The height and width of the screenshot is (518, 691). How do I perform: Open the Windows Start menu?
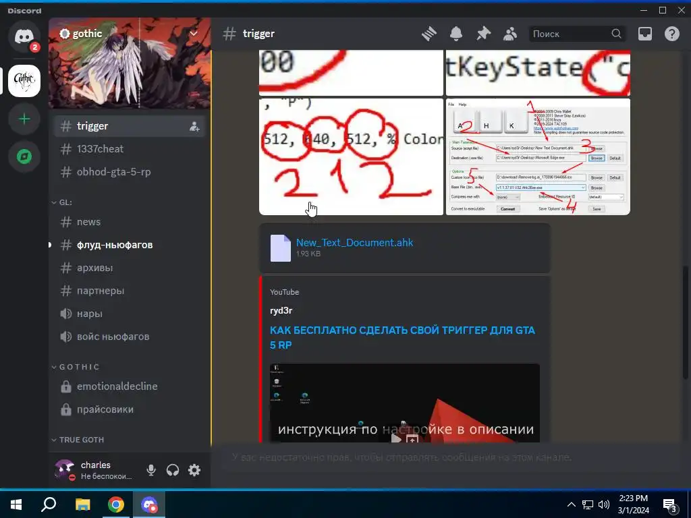[16, 505]
